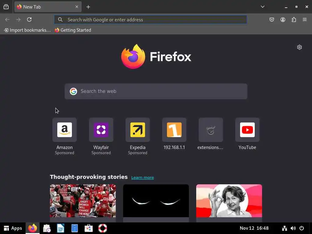Open the protest crowd story thumbnail
The width and height of the screenshot is (312, 234).
tap(83, 201)
